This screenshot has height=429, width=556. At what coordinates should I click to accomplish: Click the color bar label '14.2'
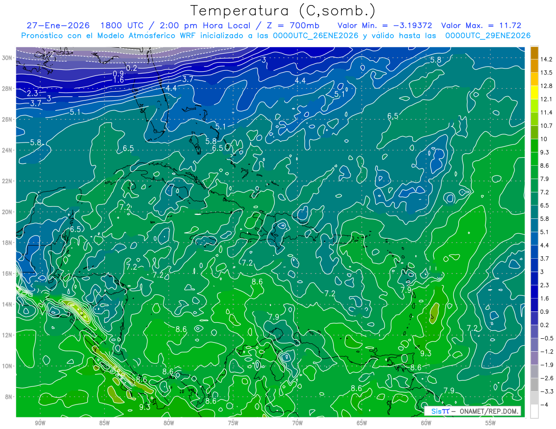tap(546, 59)
